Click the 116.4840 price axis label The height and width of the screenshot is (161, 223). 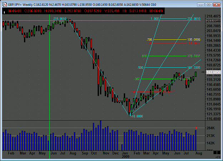pyautogui.click(x=214, y=119)
